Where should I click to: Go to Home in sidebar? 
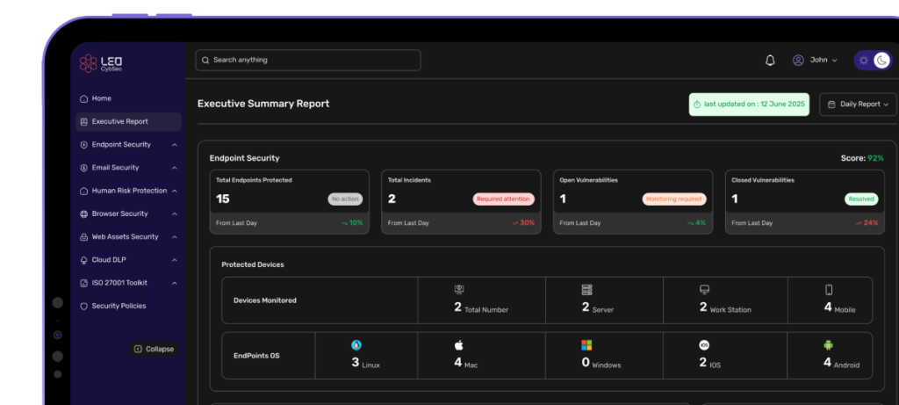coord(101,98)
